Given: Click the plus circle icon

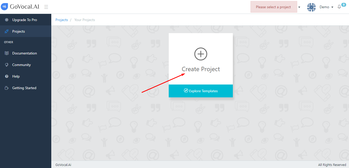Looking at the screenshot, I should 201,54.
